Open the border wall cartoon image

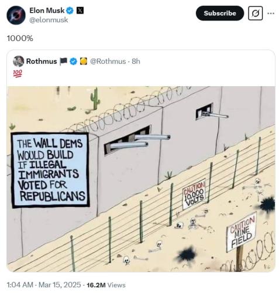click(x=141, y=179)
